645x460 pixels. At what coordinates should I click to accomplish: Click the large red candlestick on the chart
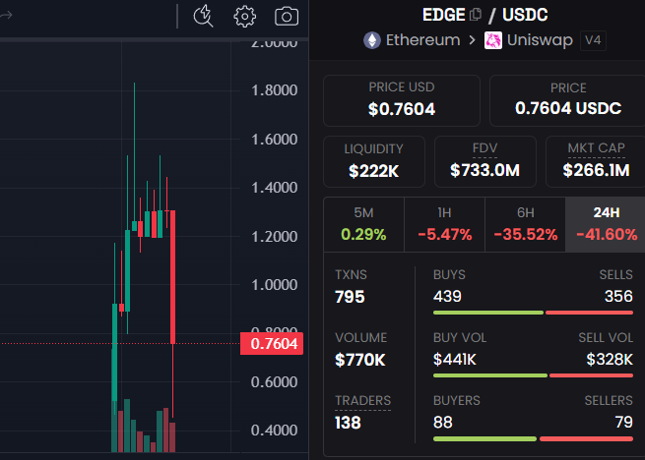[x=172, y=277]
